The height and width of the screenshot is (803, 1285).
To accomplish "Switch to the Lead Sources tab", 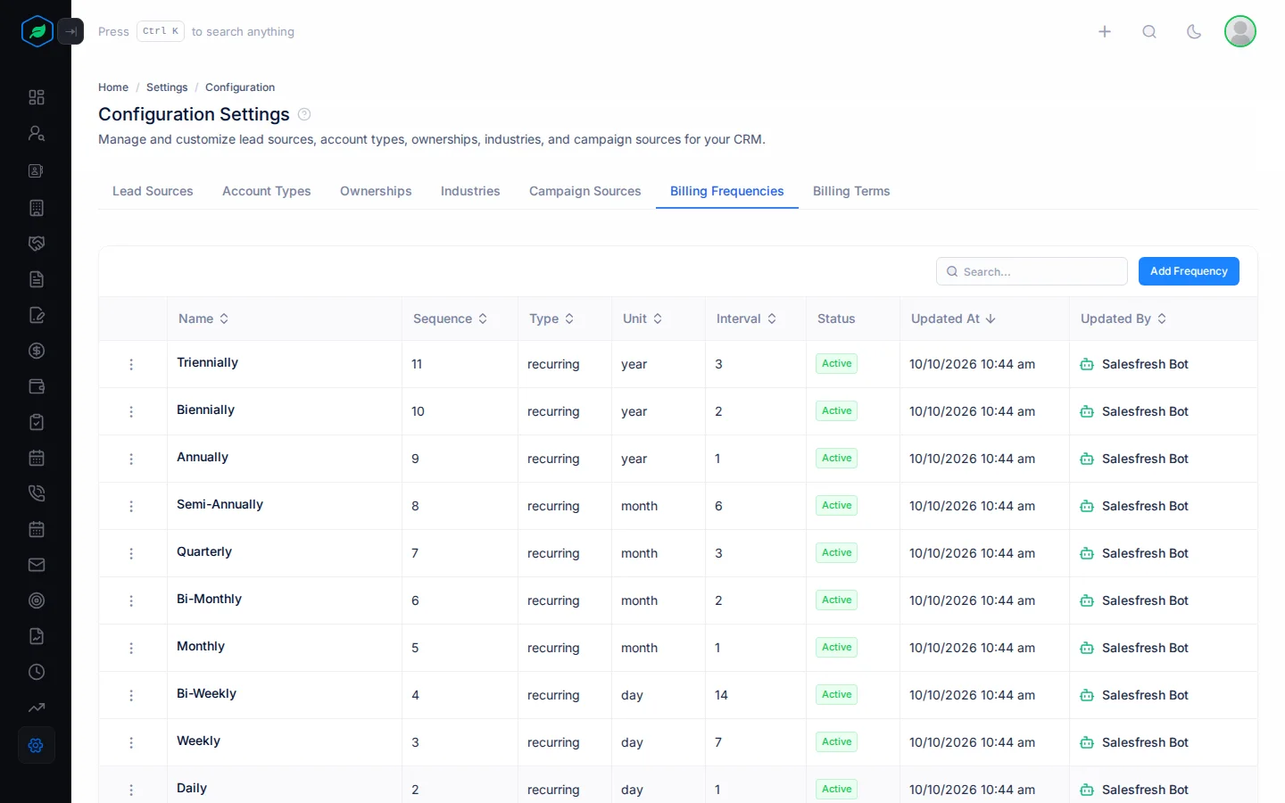I will click(153, 191).
